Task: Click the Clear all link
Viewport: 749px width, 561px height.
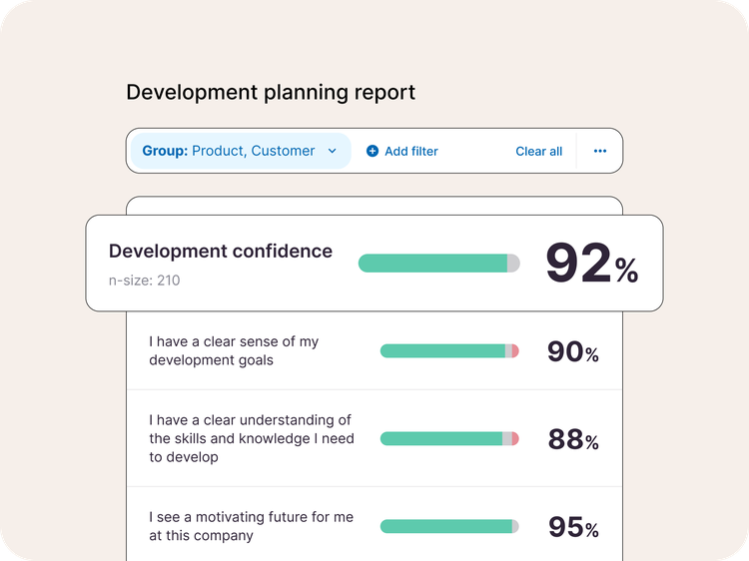Action: coord(538,152)
